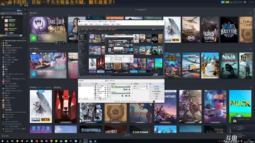The image size is (255, 143).
Task: Mute first OBS mixer channel speaker
Action: (126, 90)
